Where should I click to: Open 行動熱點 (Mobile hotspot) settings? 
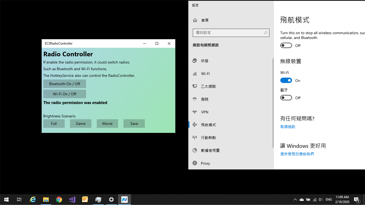tap(209, 137)
